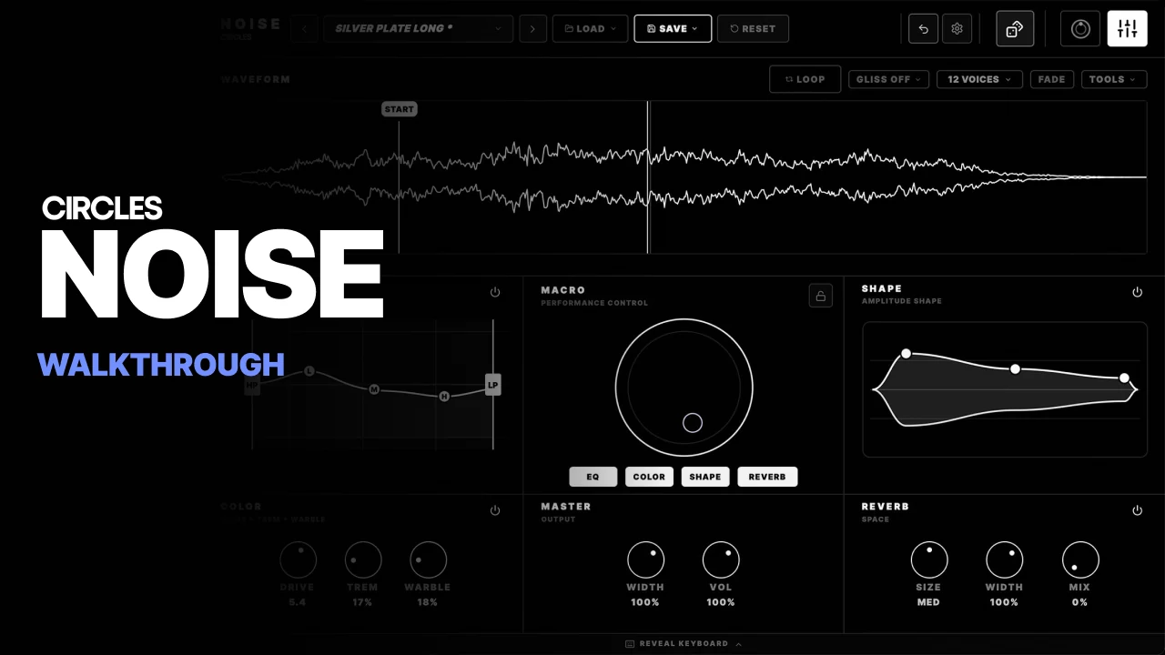Toggle the Color section power button
Screen dimensions: 1165x655
pos(495,510)
